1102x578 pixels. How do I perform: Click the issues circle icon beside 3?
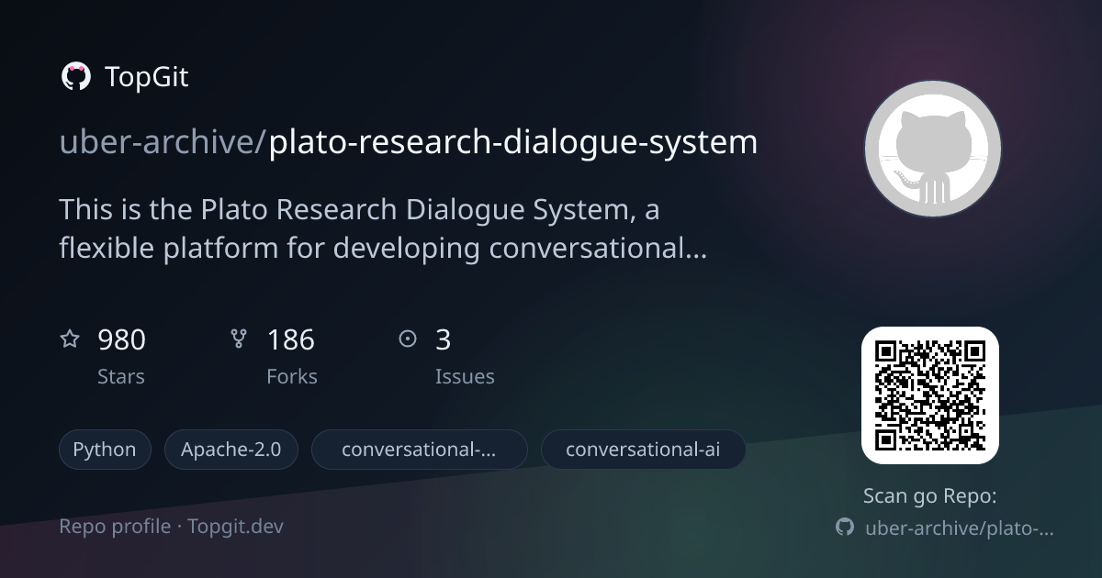(x=408, y=339)
